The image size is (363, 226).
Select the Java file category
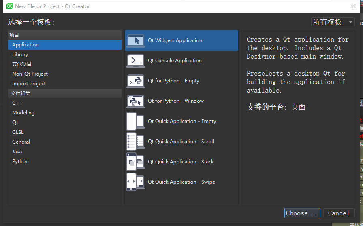pyautogui.click(x=65, y=152)
